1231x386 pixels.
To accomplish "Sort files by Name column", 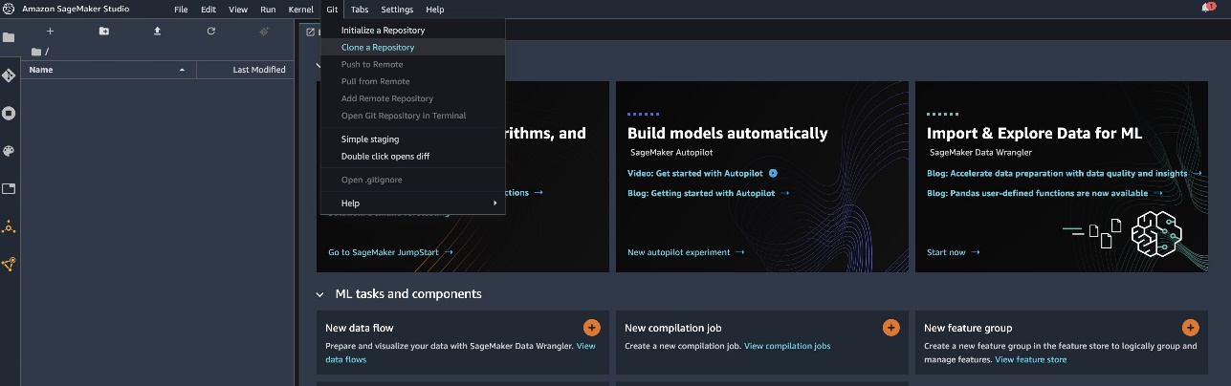I will click(107, 70).
